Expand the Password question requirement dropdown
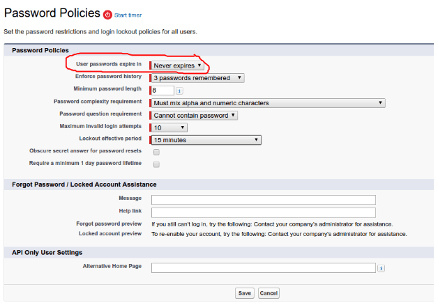 coord(195,116)
